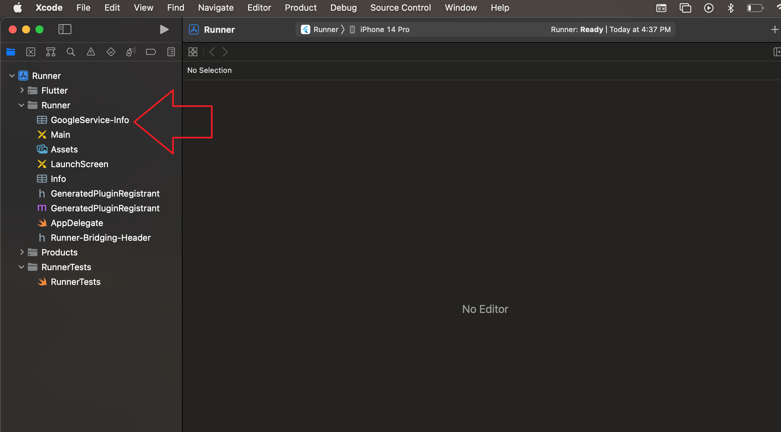Open the Debug menu

point(343,8)
